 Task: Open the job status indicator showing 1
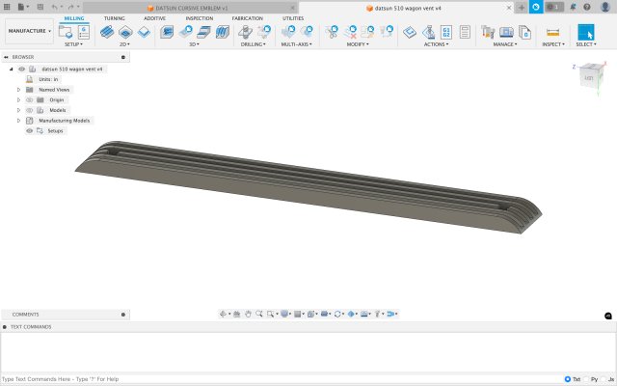click(554, 7)
